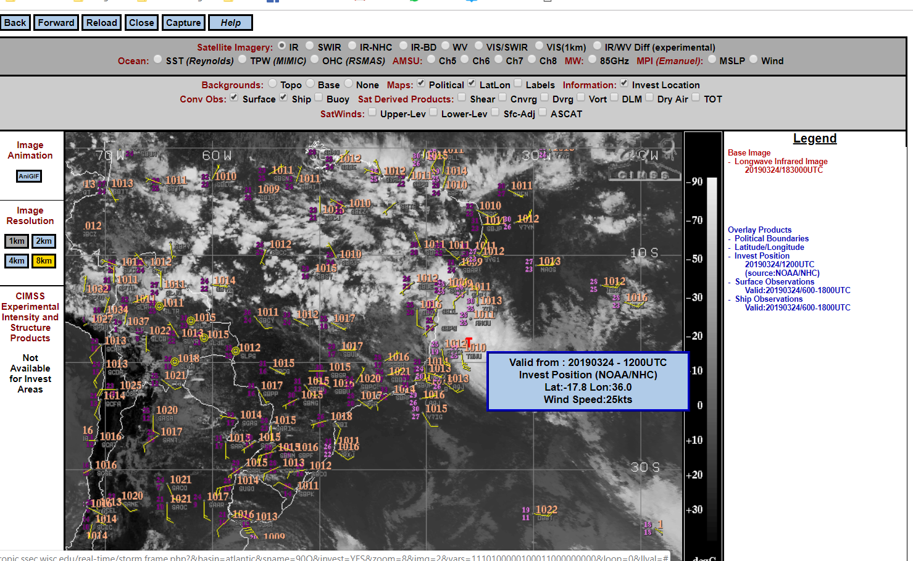Uncheck the Political maps checkbox
The height and width of the screenshot is (561, 913).
[421, 83]
